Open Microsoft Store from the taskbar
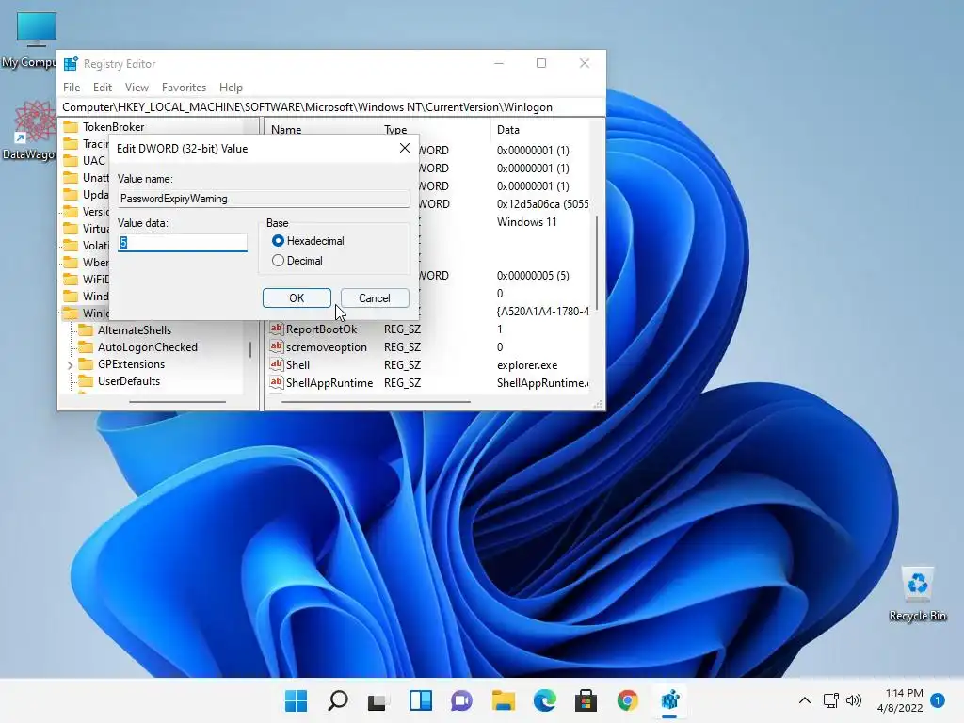Image resolution: width=964 pixels, height=723 pixels. click(586, 700)
